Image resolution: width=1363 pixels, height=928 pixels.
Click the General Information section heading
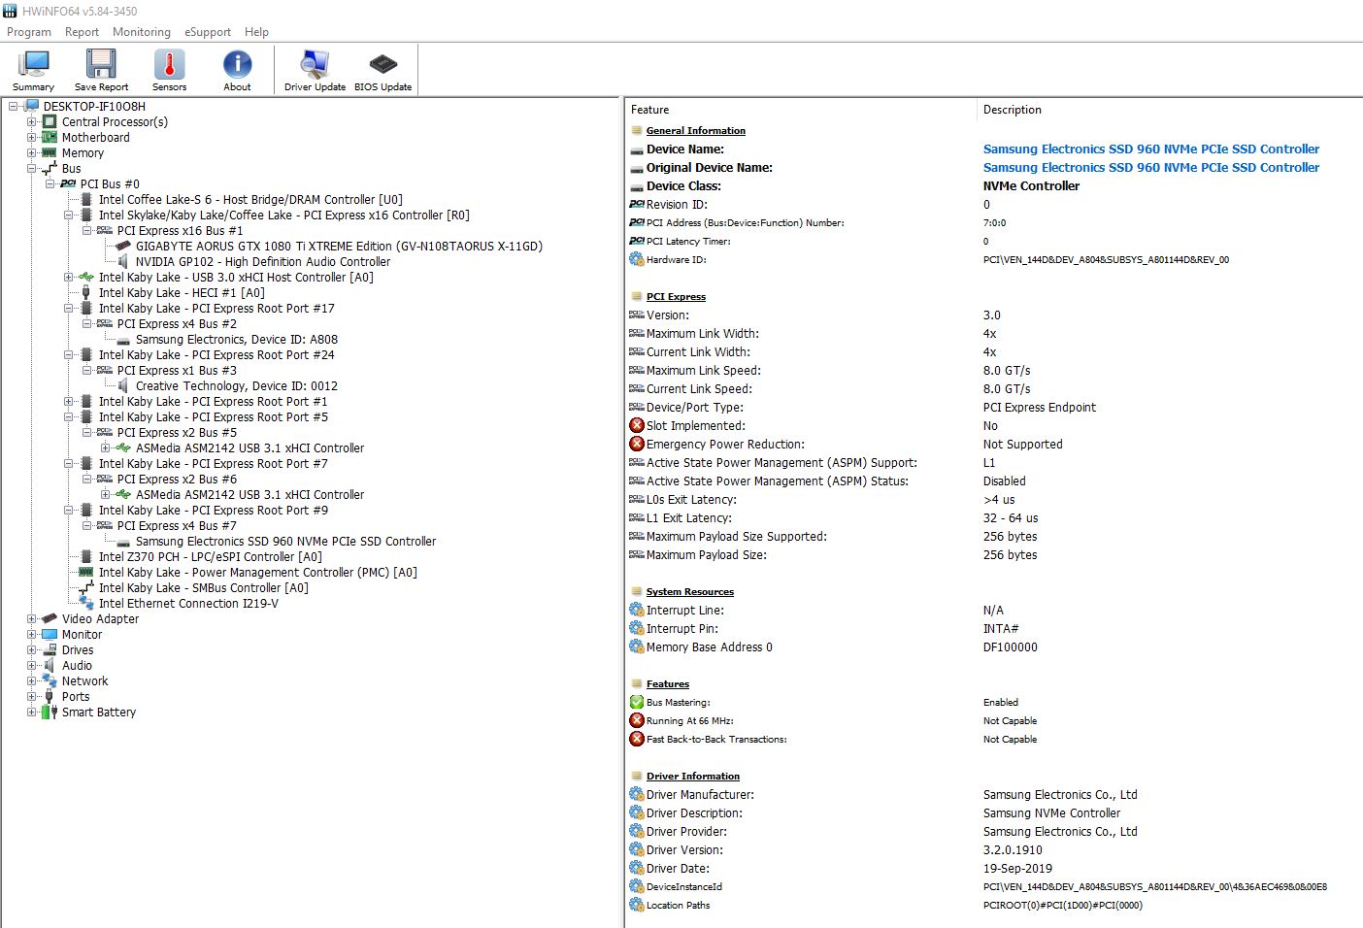pyautogui.click(x=696, y=131)
